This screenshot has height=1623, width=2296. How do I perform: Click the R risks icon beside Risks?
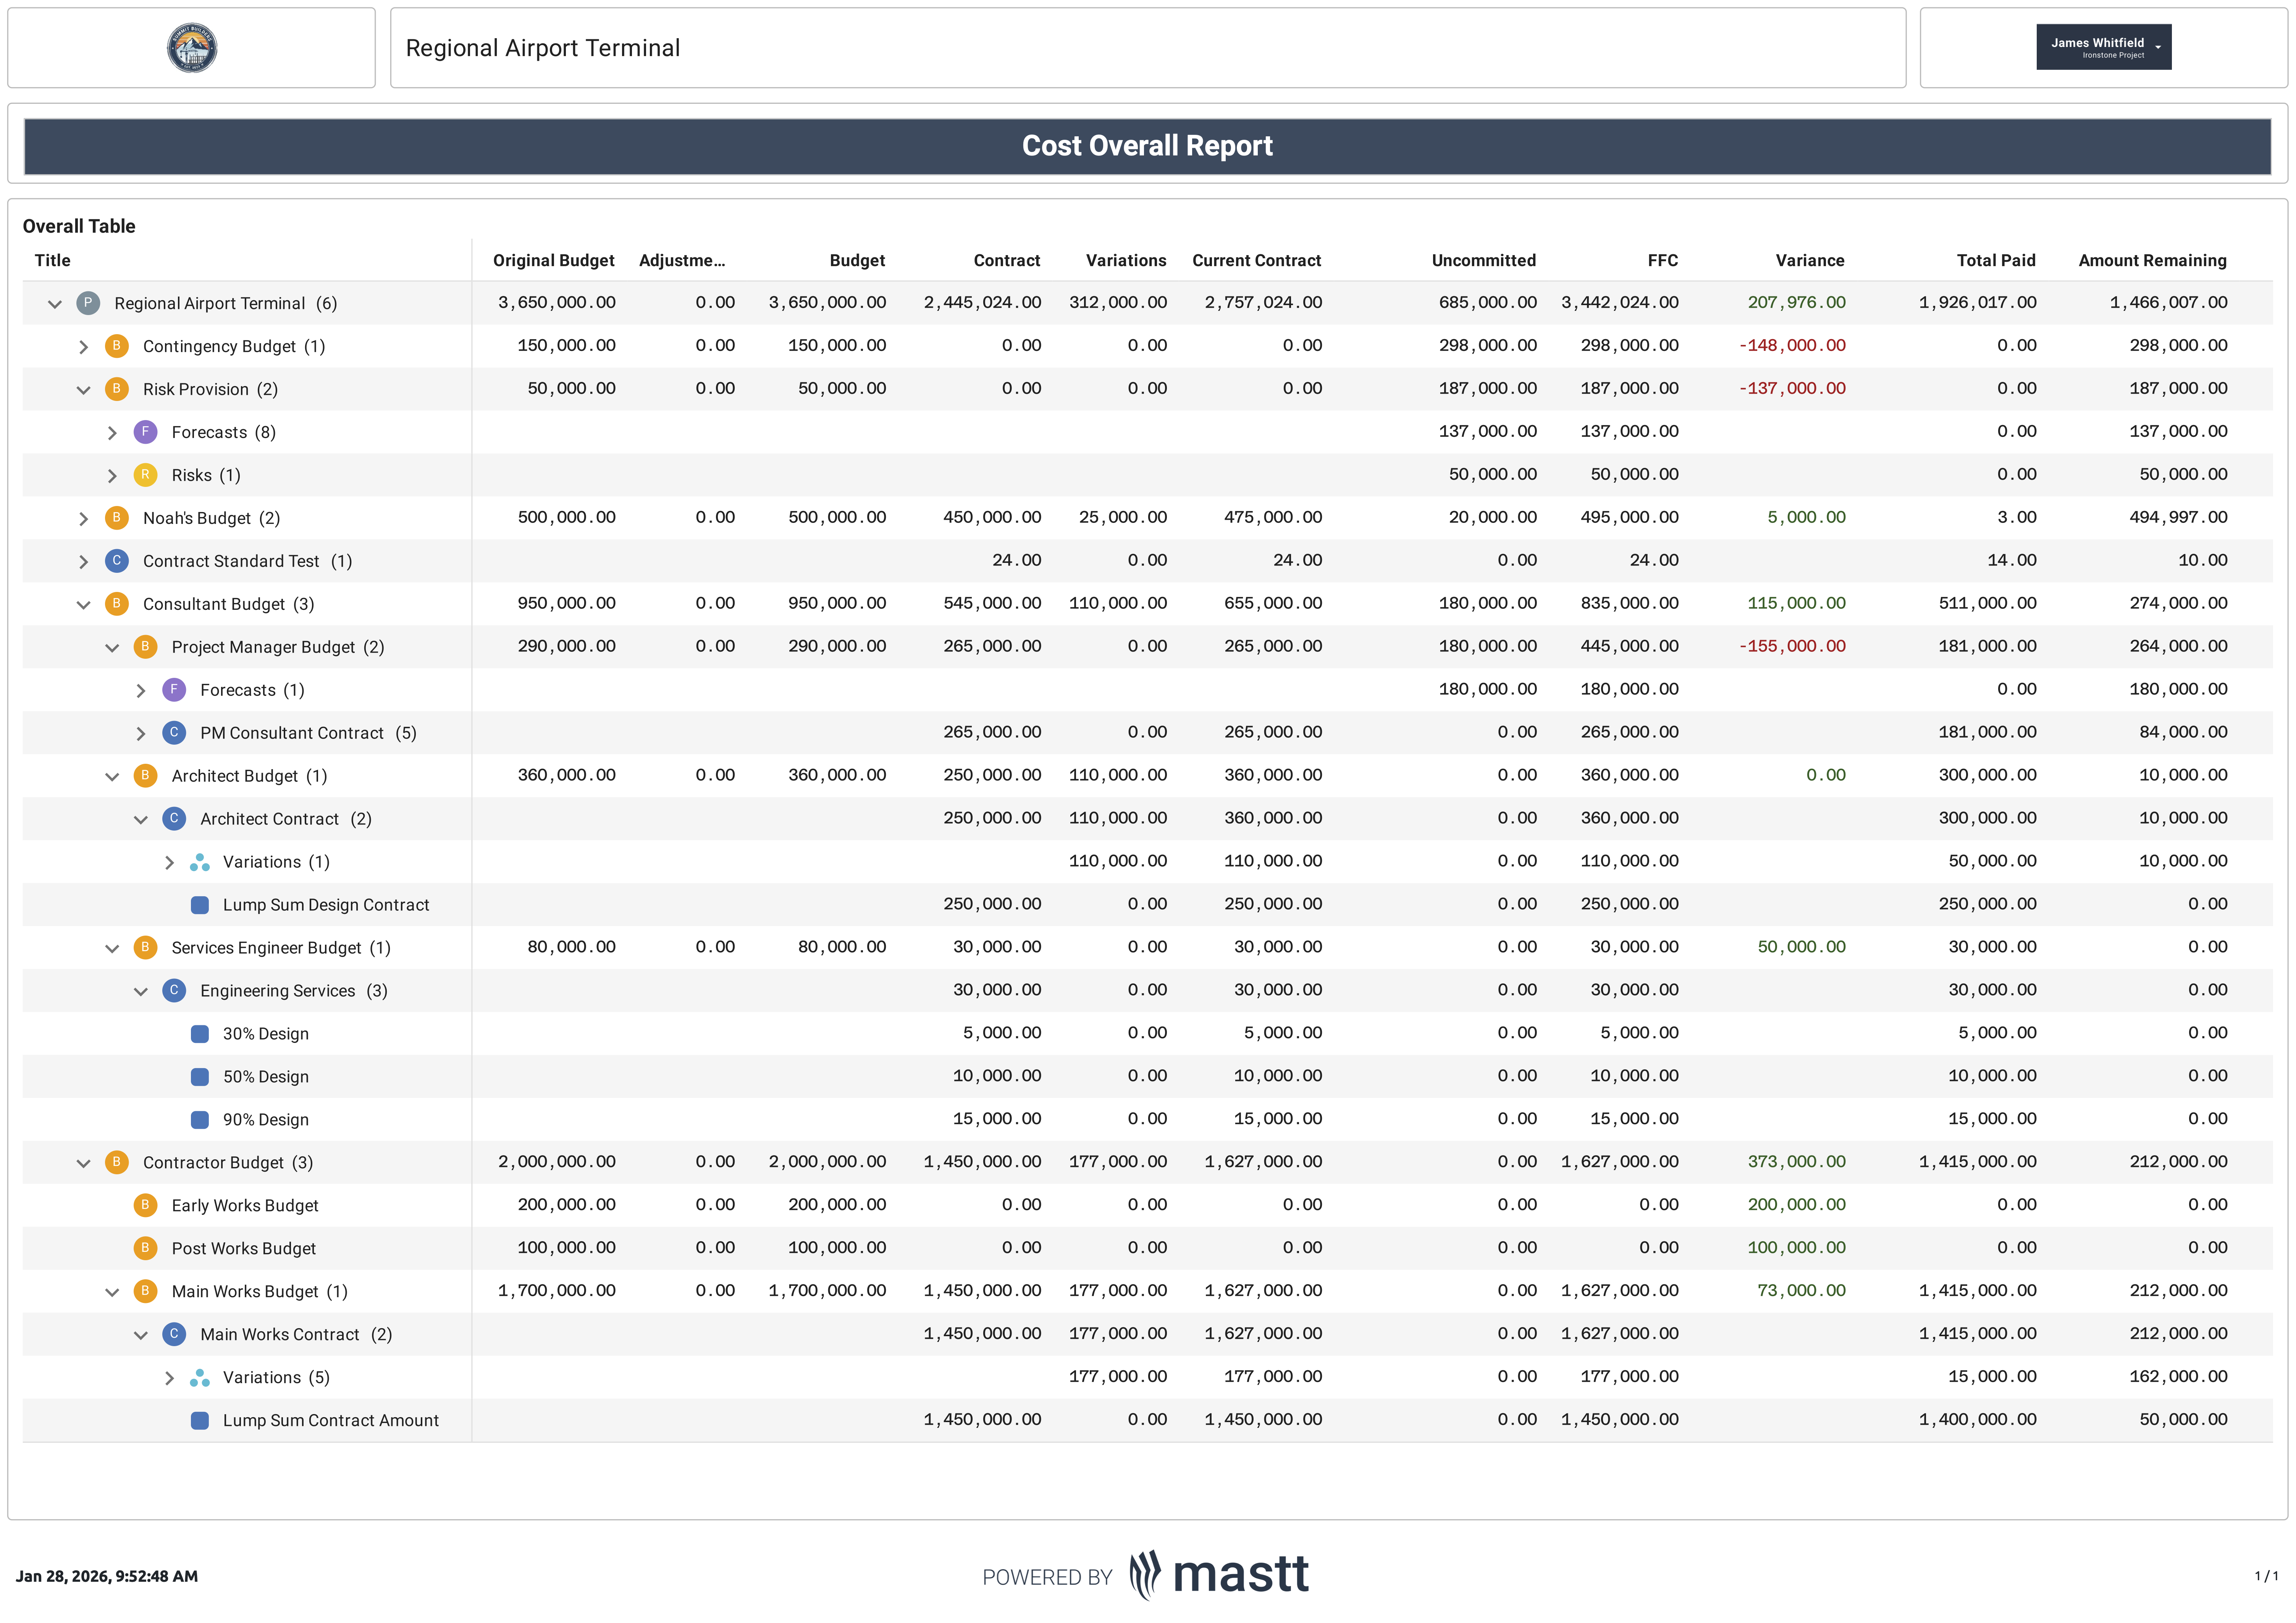(x=145, y=475)
